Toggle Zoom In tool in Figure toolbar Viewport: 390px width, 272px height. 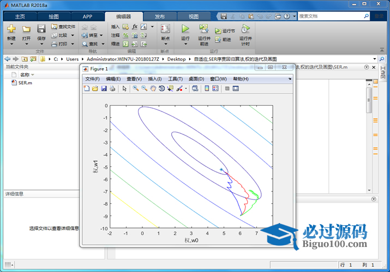click(x=136, y=89)
